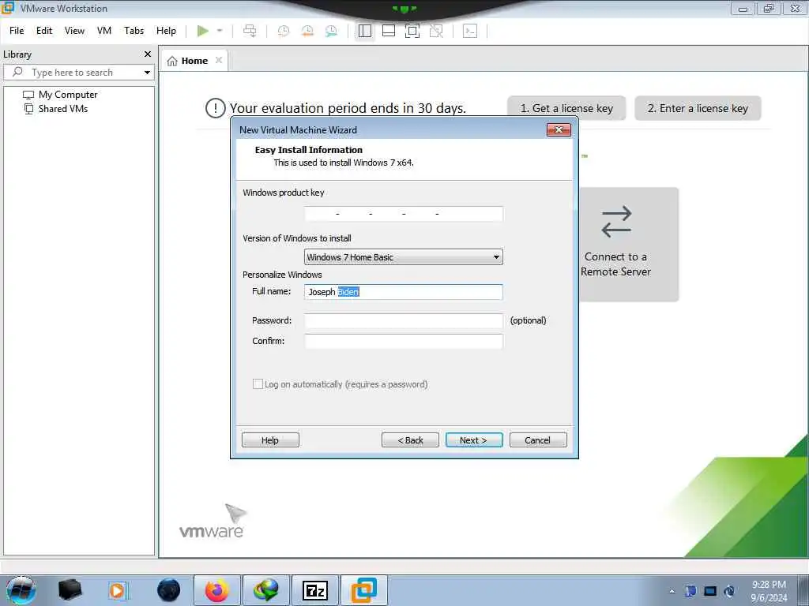This screenshot has width=809, height=606.
Task: Click the Library search field
Action: coord(77,73)
